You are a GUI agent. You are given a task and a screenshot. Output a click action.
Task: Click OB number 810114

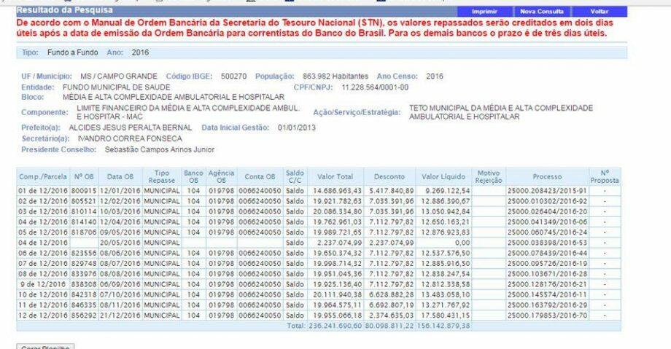coord(84,211)
